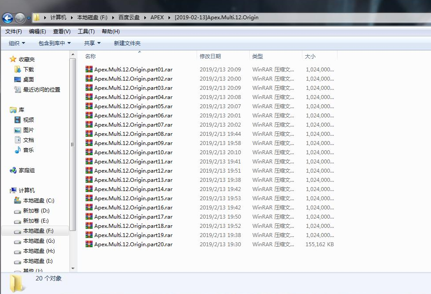Click the 本地磁盘 (F:) drive icon in sidebar
Viewport: 431px width, 294px height.
17,232
